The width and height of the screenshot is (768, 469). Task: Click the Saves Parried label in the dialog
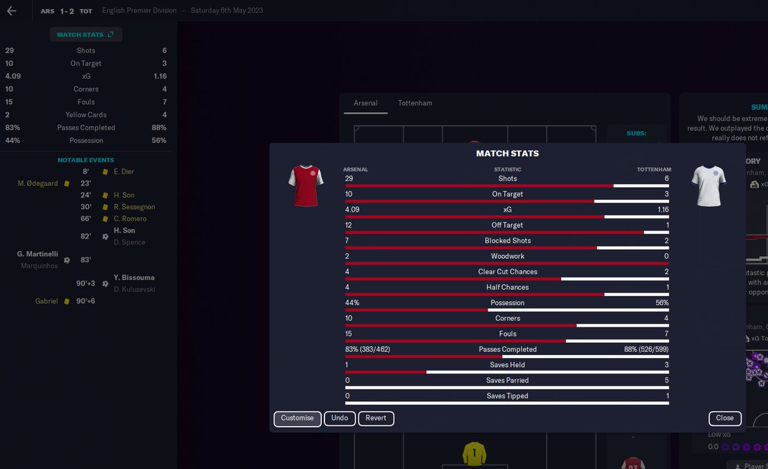[507, 381]
